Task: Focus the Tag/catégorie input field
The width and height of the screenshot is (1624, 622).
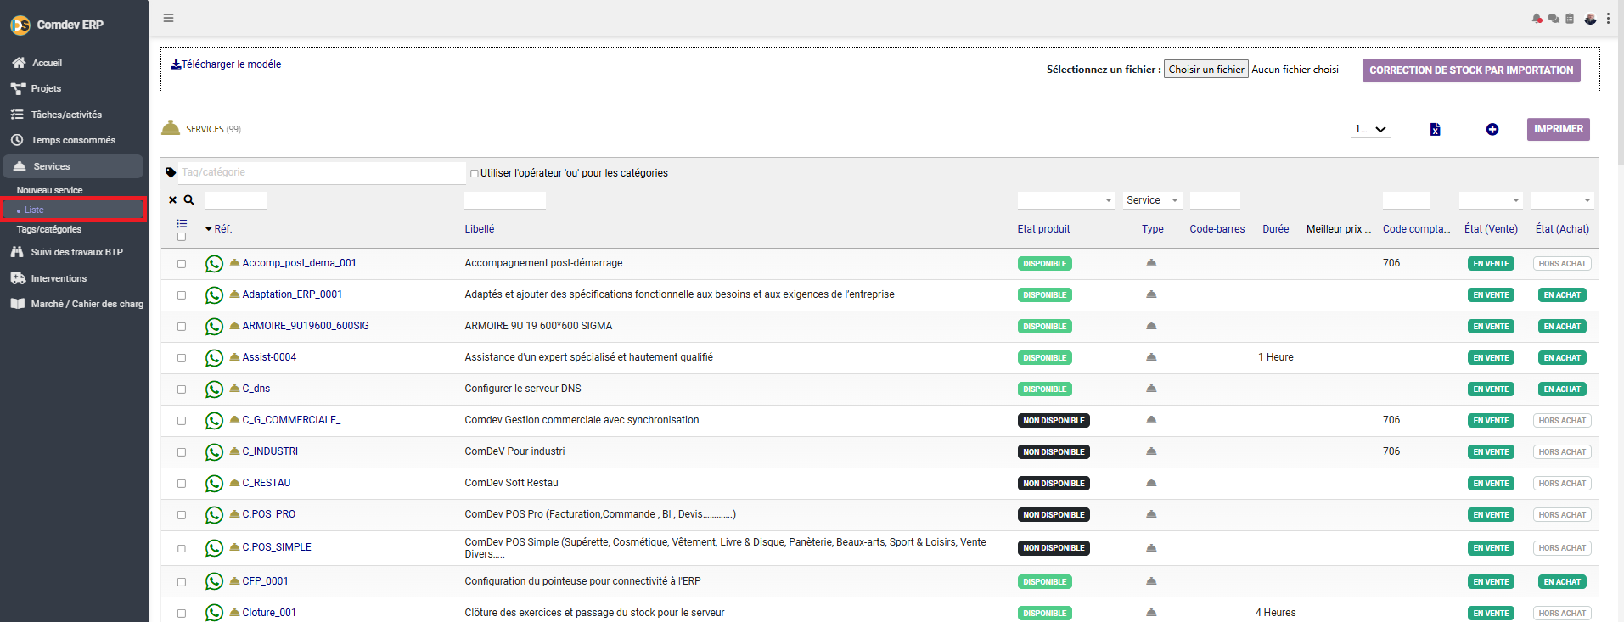Action: [322, 172]
